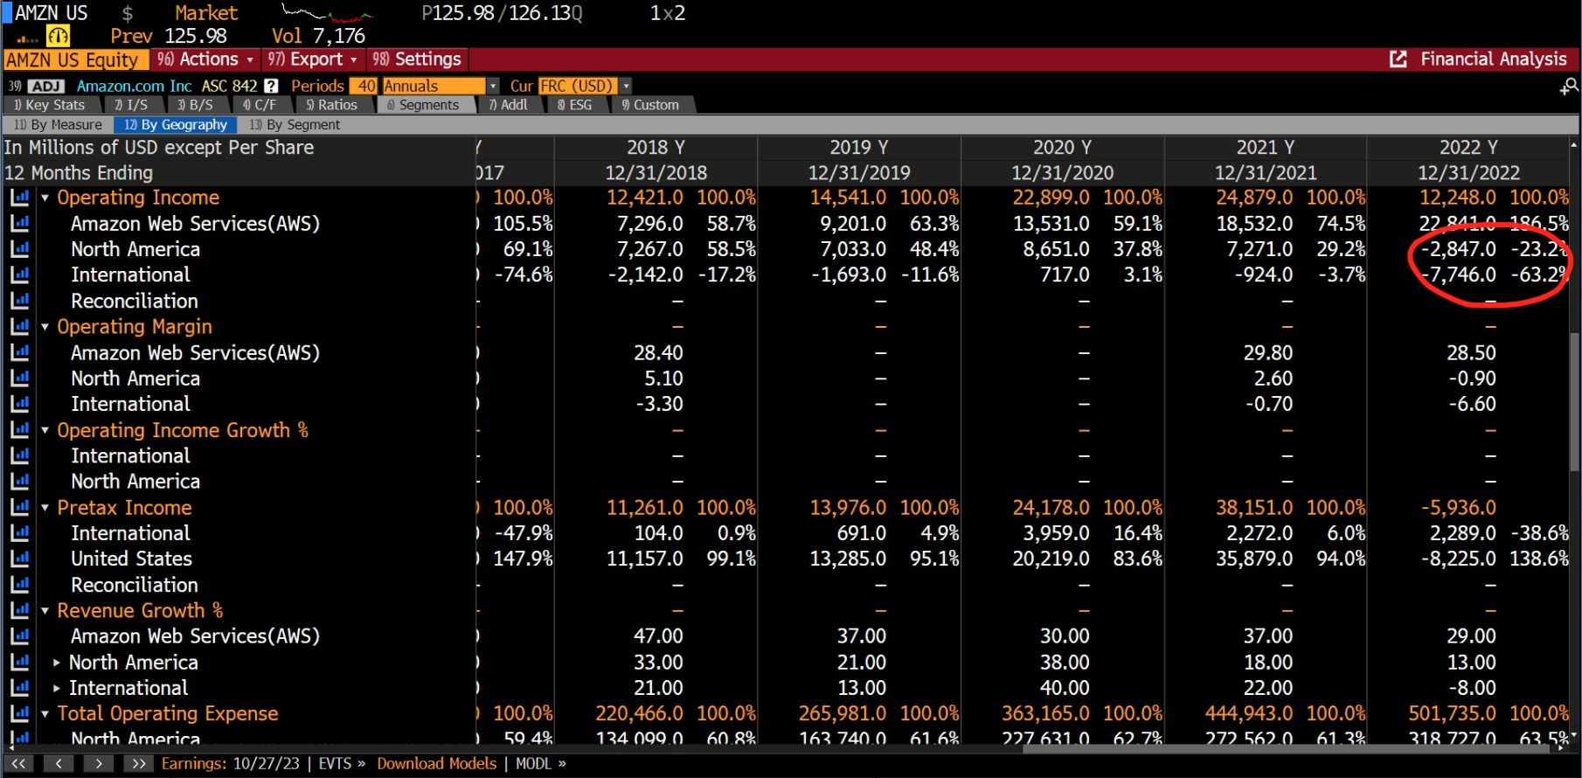1582x778 pixels.
Task: Expand International under Revenue Growth %
Action: pos(57,689)
